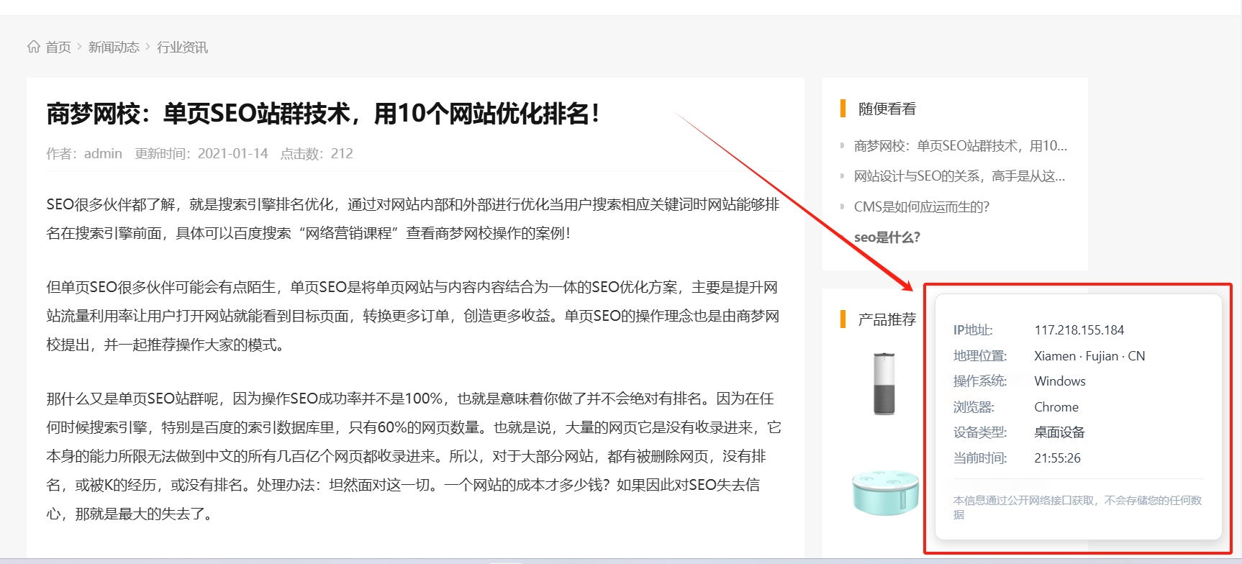
Task: Open sidebar link 商梦网校: 单页SEO站群技术
Action: [x=961, y=146]
